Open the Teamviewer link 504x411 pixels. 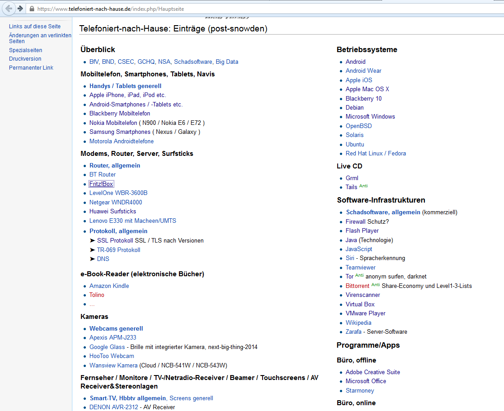(360, 267)
